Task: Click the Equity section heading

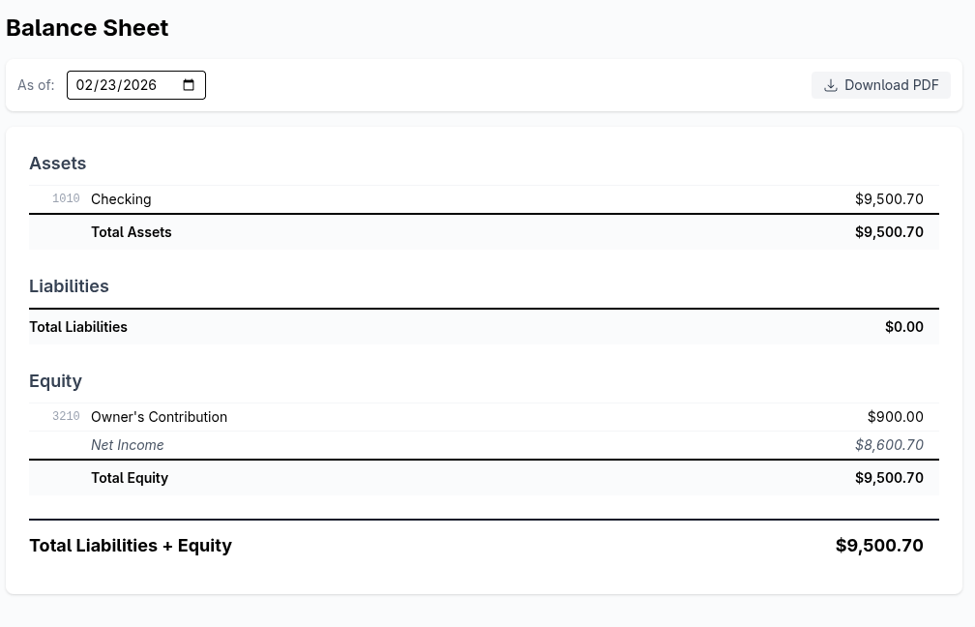Action: pyautogui.click(x=55, y=380)
